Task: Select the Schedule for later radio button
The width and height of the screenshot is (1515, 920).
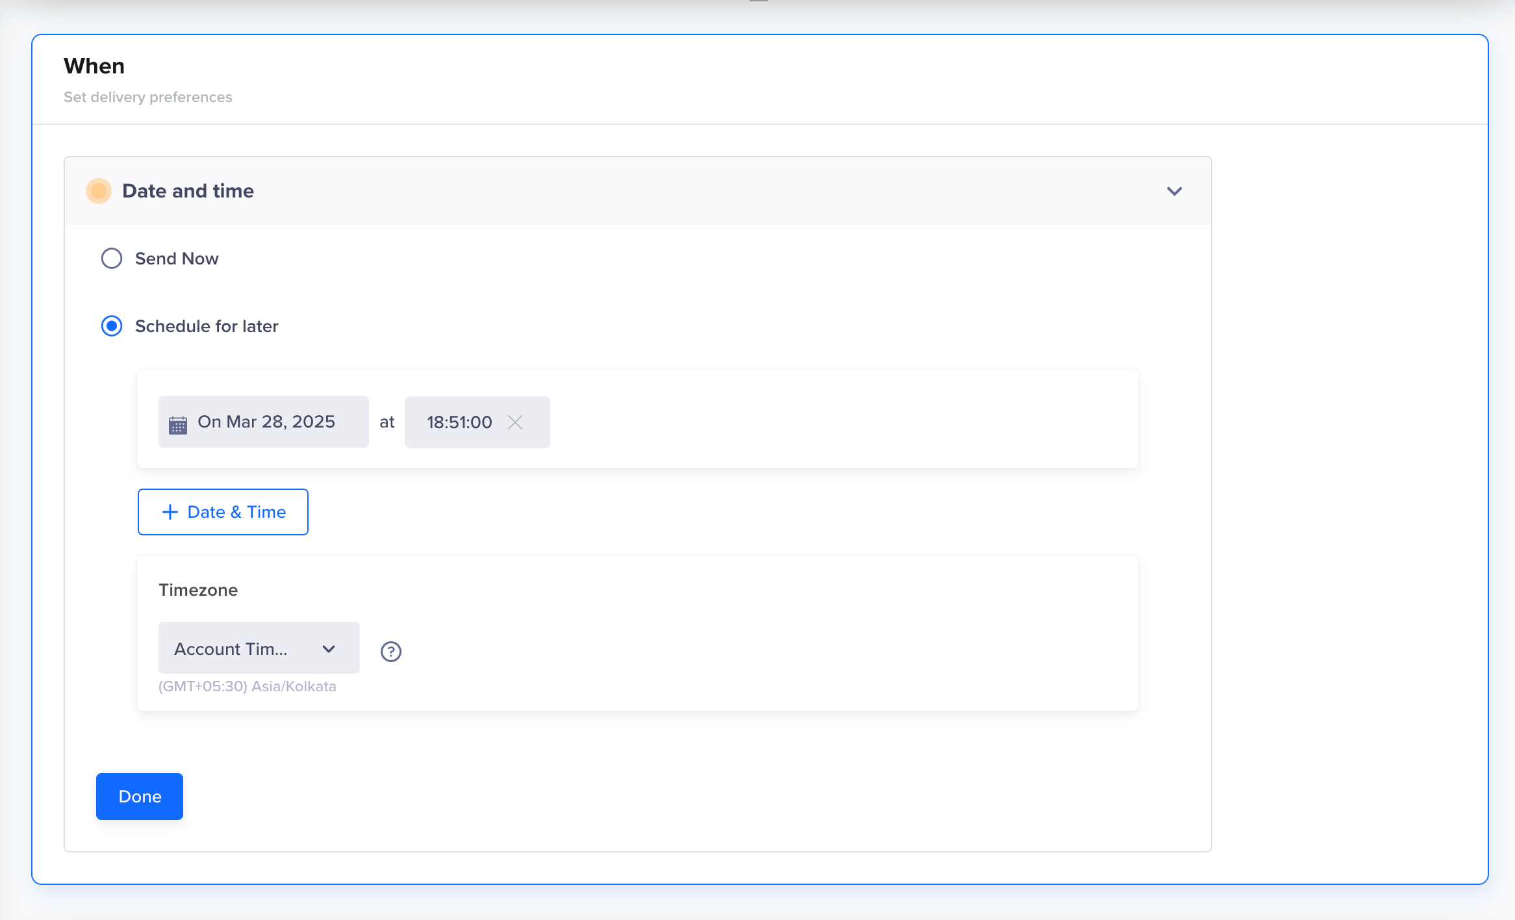Action: pyautogui.click(x=112, y=326)
